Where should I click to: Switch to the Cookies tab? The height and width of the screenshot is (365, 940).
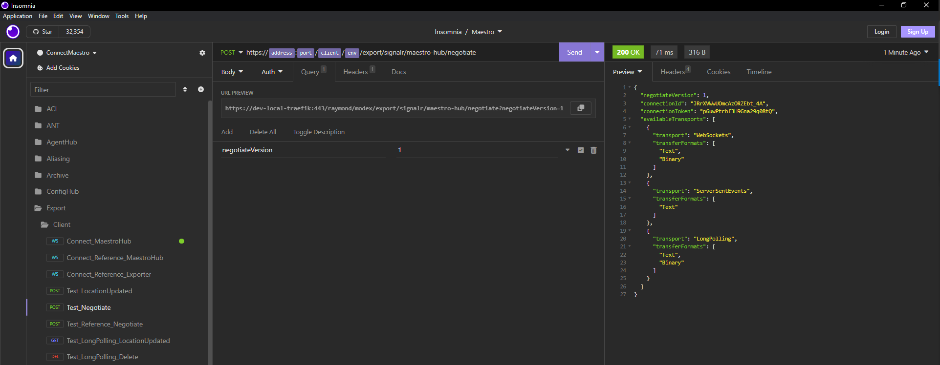click(719, 72)
